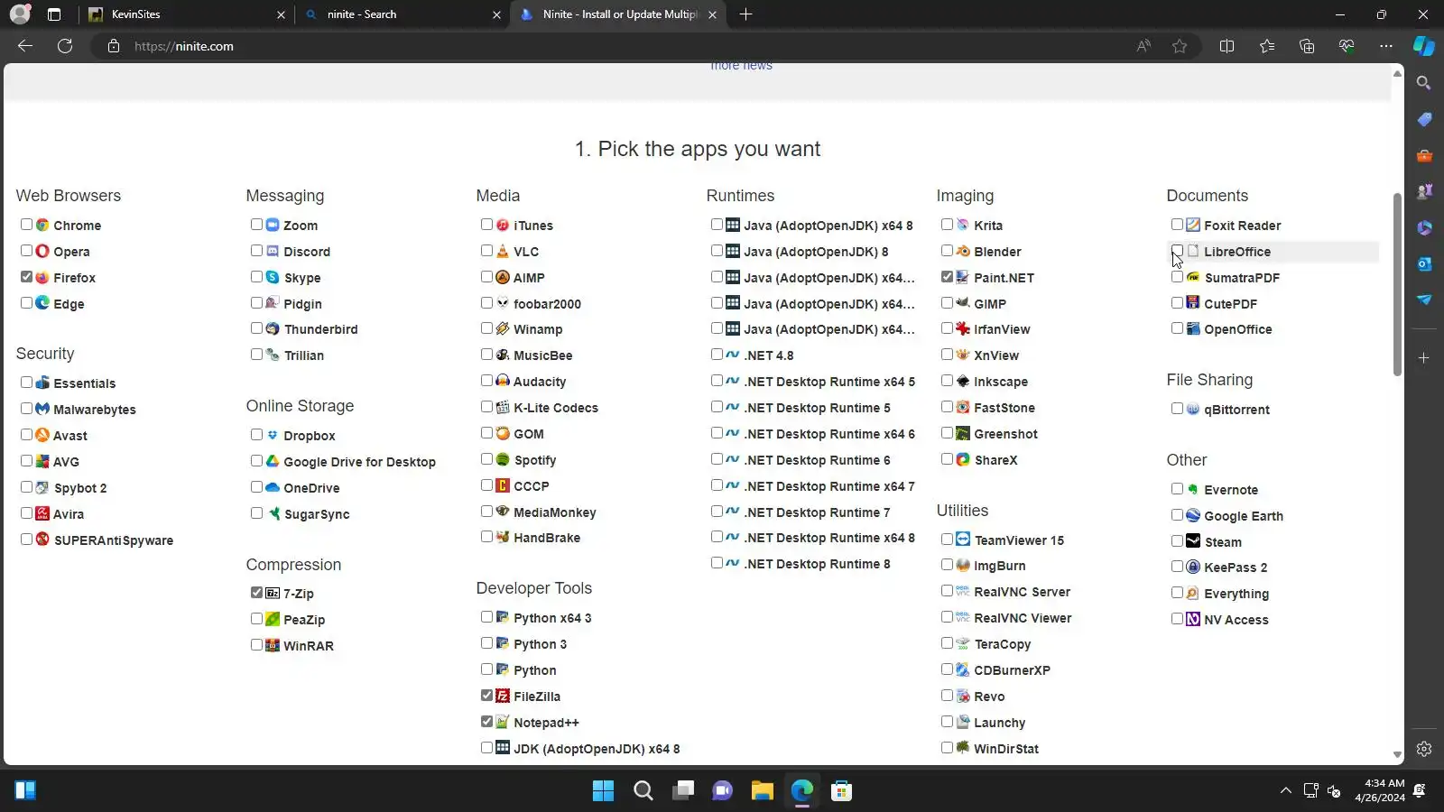
Task: Click the Foxit Reader icon
Action: (x=1193, y=225)
